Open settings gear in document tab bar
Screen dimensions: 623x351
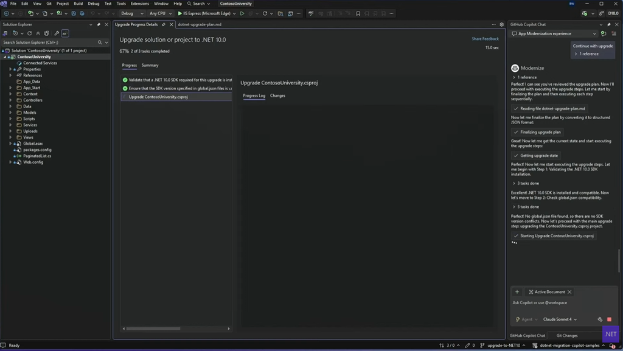[501, 25]
